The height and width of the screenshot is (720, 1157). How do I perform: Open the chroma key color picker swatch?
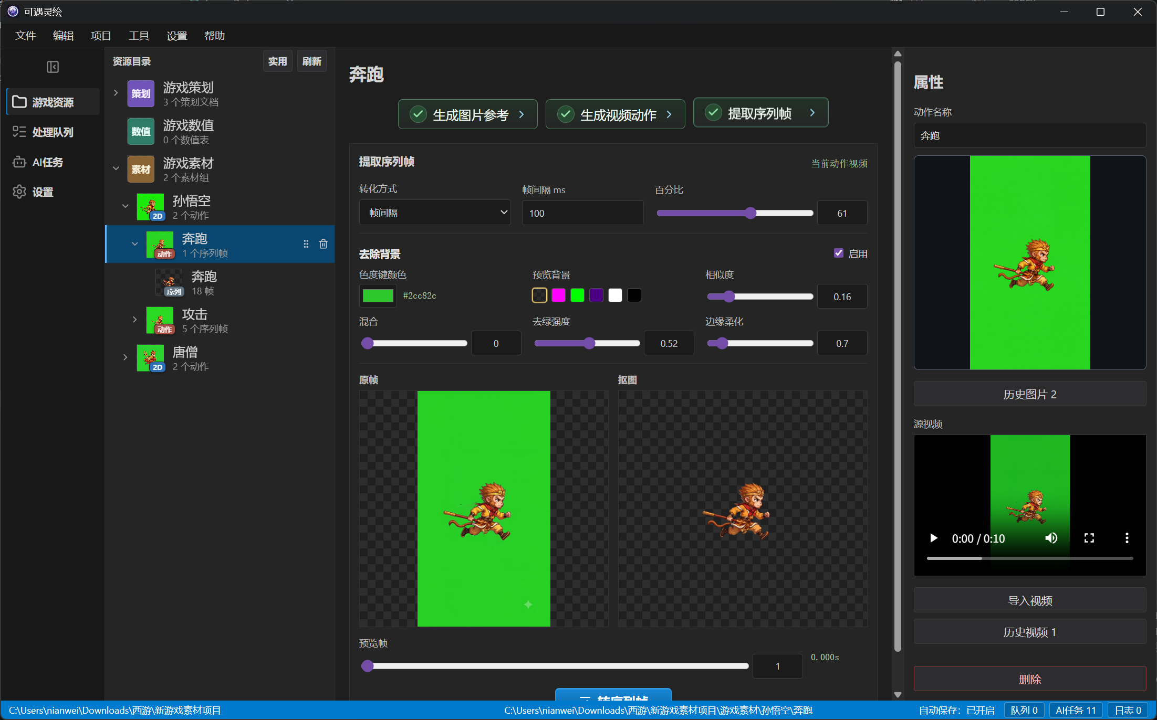(x=378, y=295)
